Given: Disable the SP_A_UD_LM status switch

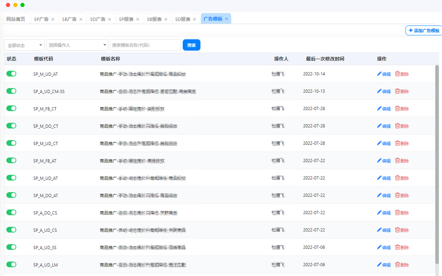Looking at the screenshot, I should (11, 264).
